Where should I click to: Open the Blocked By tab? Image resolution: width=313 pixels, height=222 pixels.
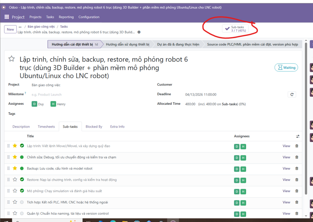[x=94, y=127]
